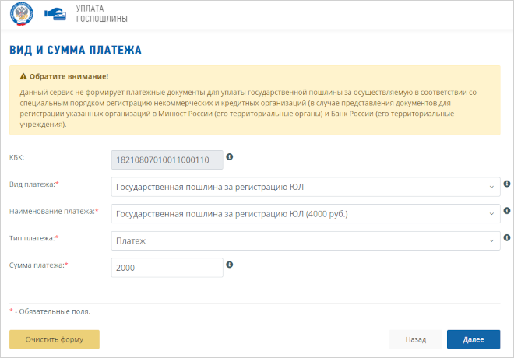Open the Тип платежа dropdown with Платеж

[x=305, y=240]
